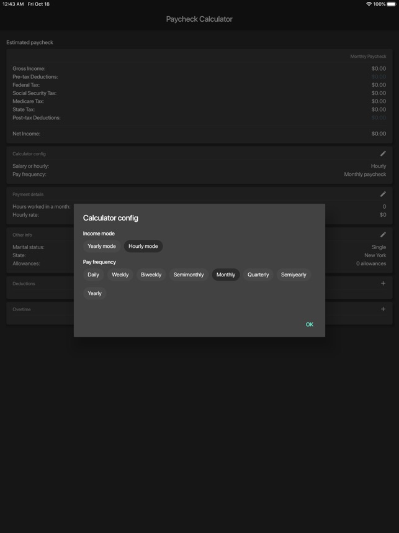
Task: Select Yearly mode income option
Action: coord(102,246)
